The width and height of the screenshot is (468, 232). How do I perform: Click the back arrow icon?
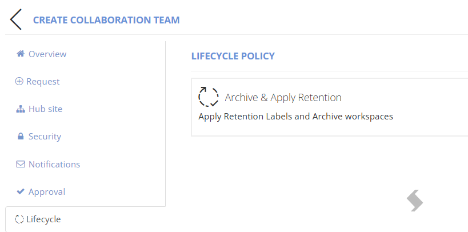[16, 19]
